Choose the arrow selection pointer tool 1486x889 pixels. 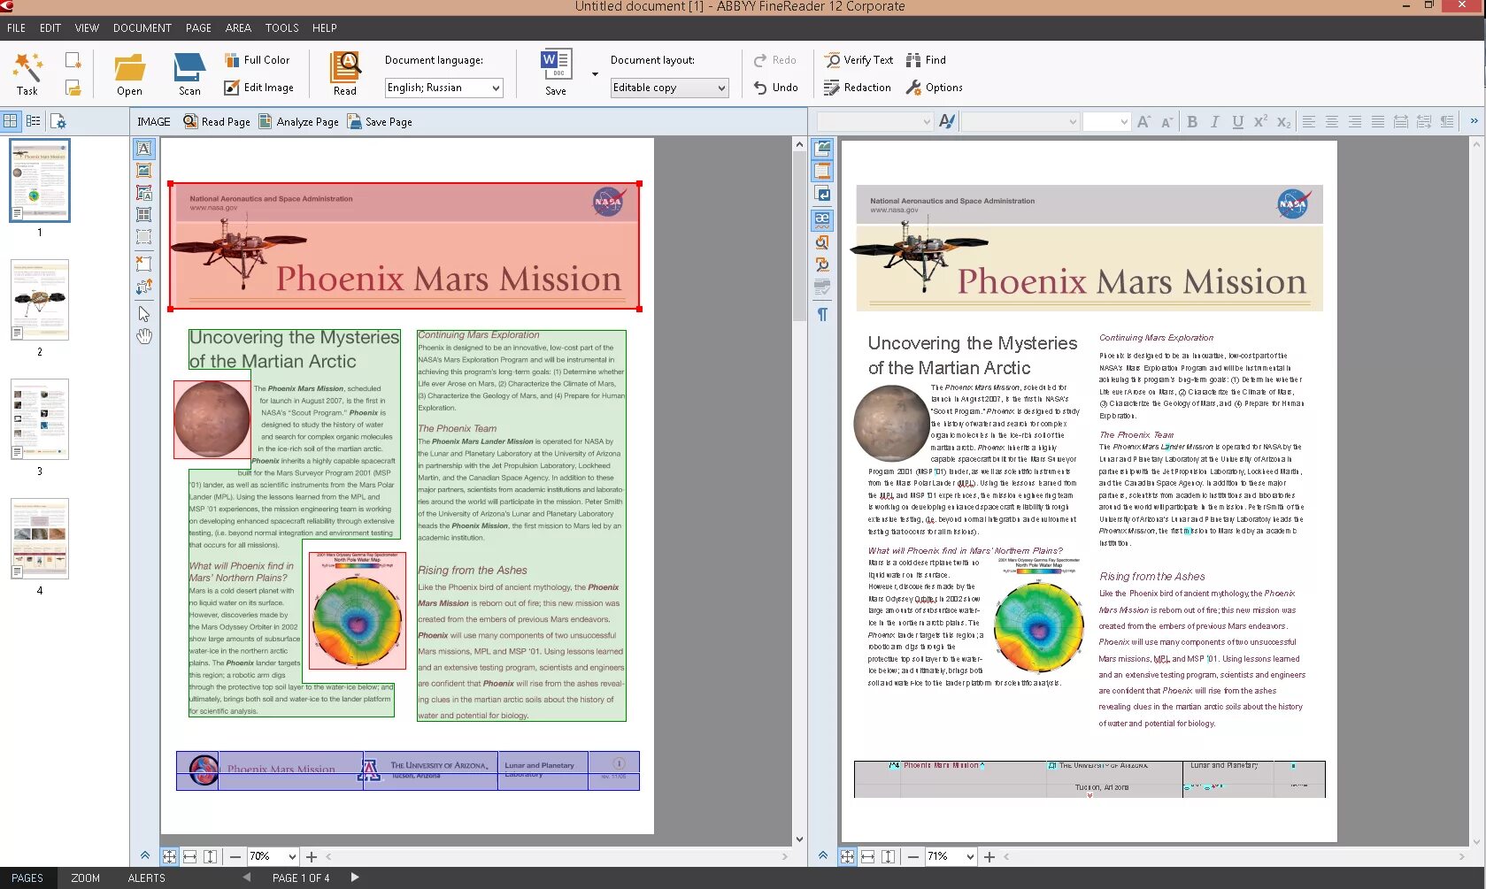(x=143, y=314)
